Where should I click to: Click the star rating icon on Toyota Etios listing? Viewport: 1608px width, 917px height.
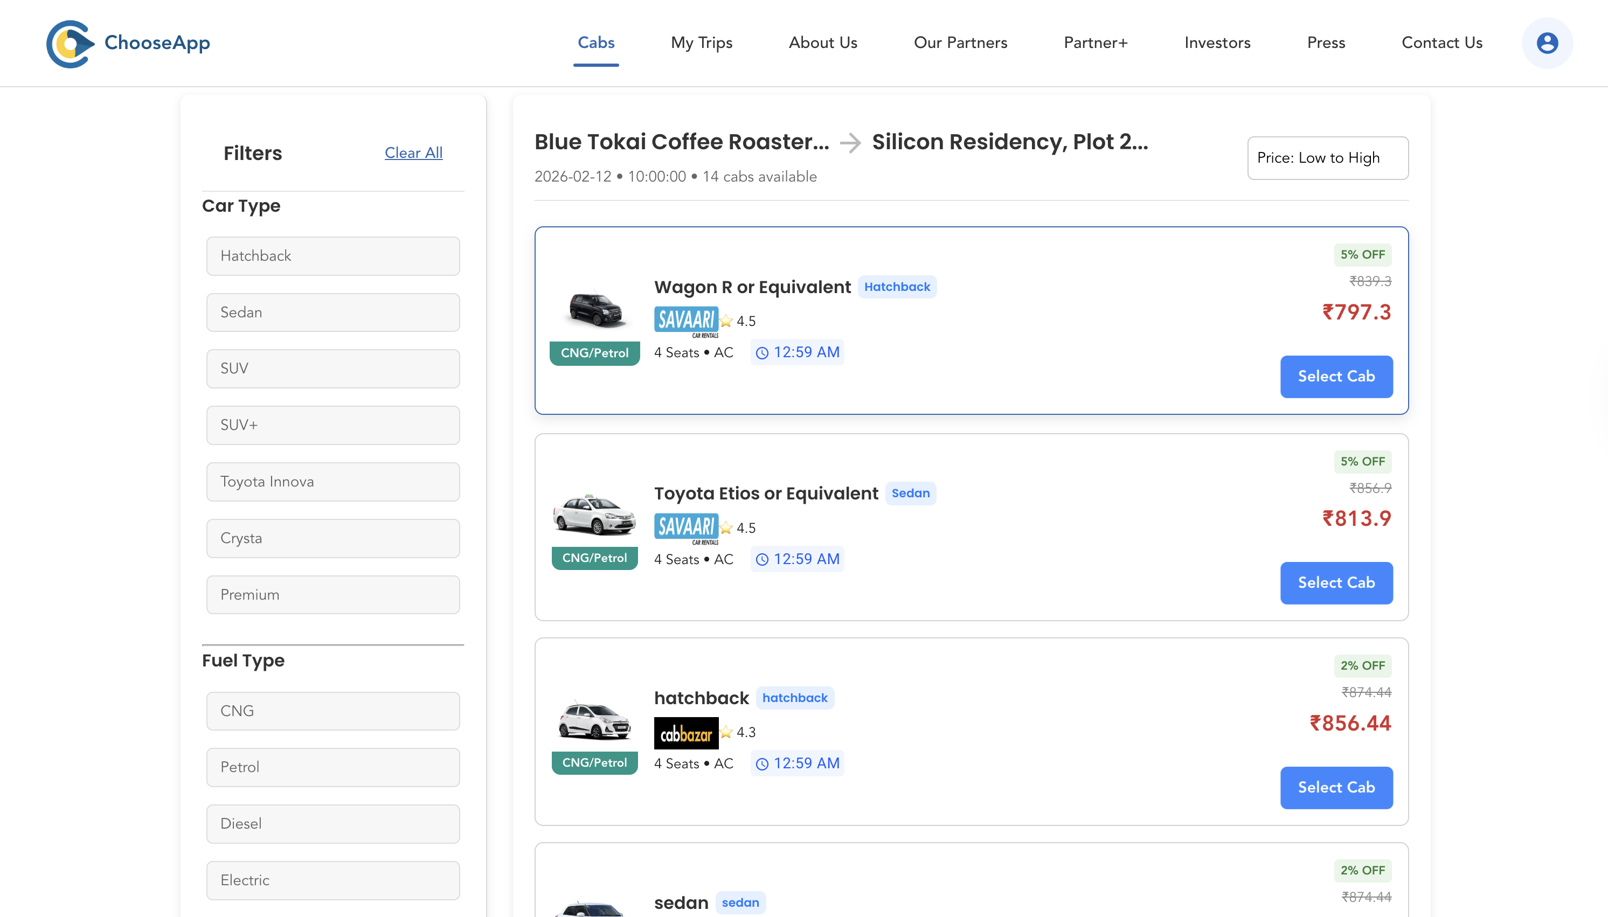click(x=726, y=528)
